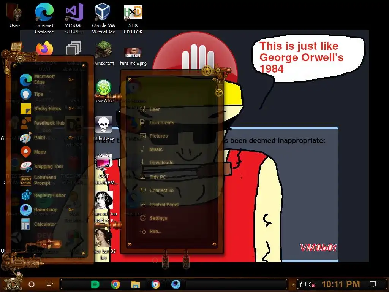Viewport: 389px width, 292px height.
Task: Launch GameLoop from the start menu
Action: click(38, 210)
